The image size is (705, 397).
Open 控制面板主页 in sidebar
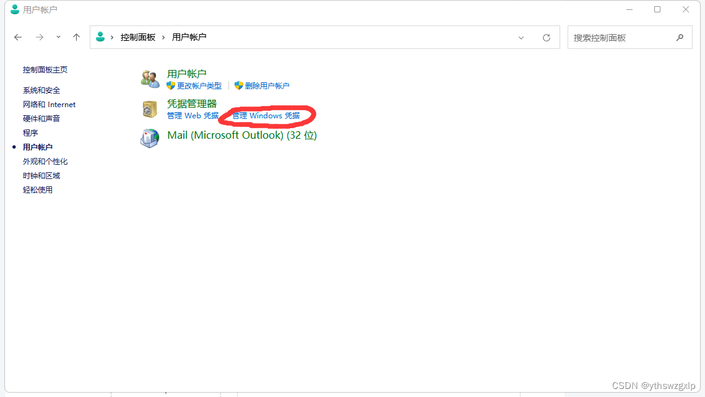pos(45,70)
